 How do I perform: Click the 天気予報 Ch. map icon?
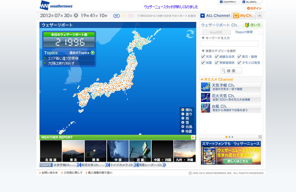206,87
